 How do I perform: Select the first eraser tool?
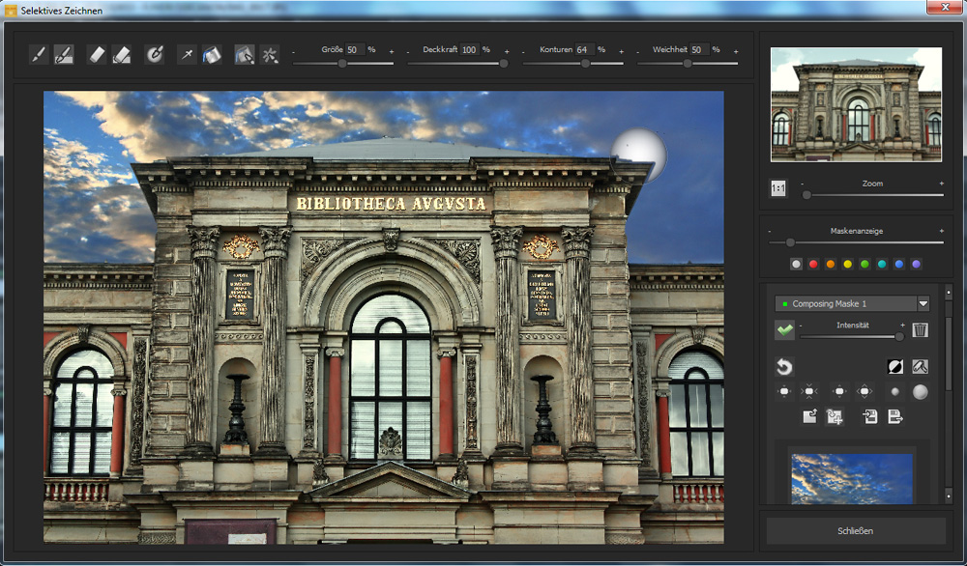pos(96,55)
